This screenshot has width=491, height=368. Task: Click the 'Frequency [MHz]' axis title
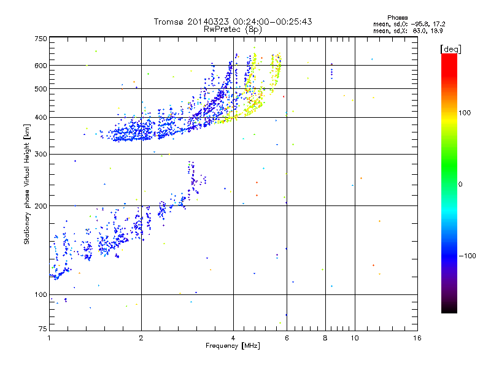click(x=233, y=346)
